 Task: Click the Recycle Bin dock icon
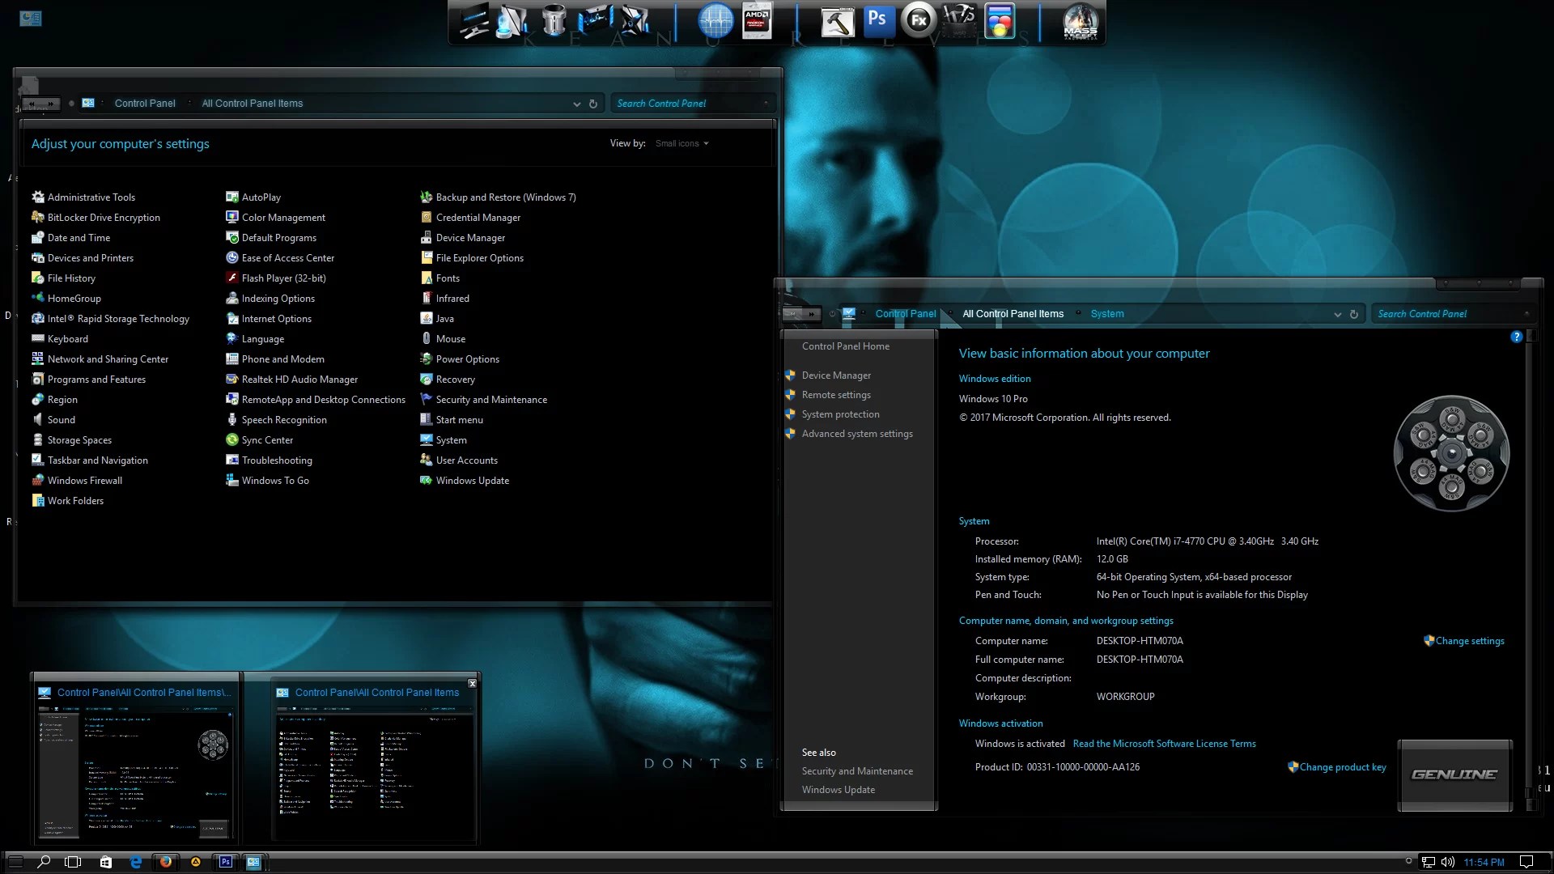[554, 21]
